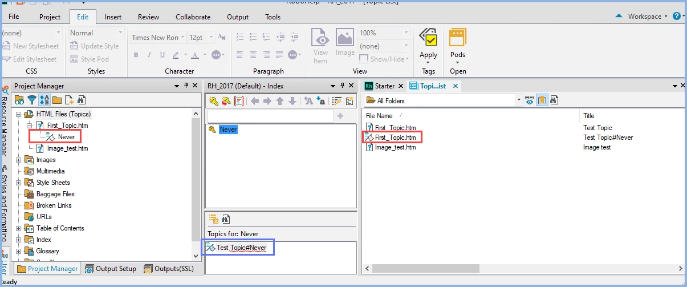687x287 pixels.
Task: Expand the Images folder
Action: [19, 160]
